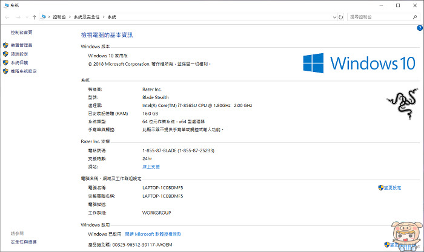Expand chevron after 系統及安全性 breadcrumb
The image size is (424, 252).
pyautogui.click(x=104, y=17)
